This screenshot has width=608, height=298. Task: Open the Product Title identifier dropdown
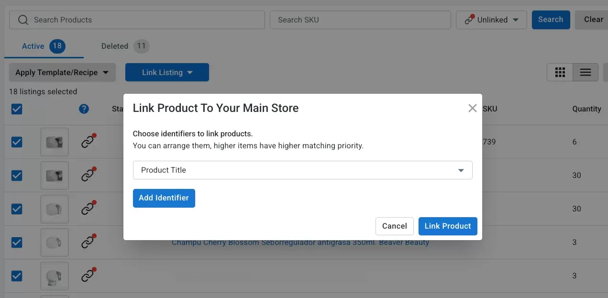[302, 170]
